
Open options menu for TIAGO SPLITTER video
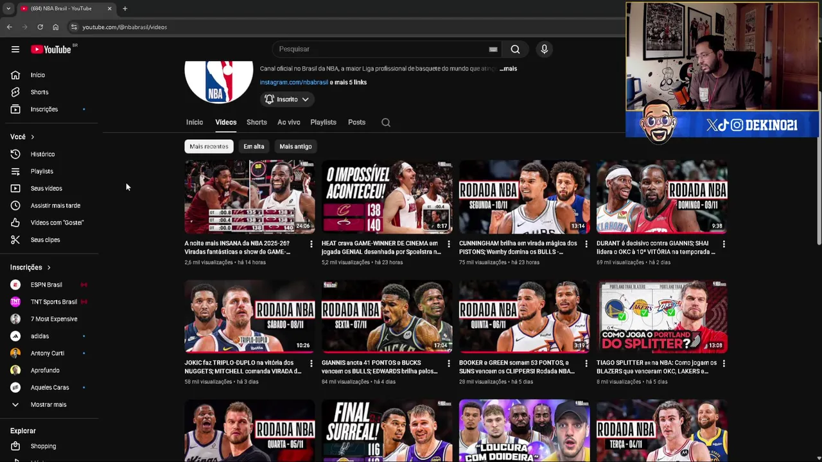pyautogui.click(x=724, y=364)
